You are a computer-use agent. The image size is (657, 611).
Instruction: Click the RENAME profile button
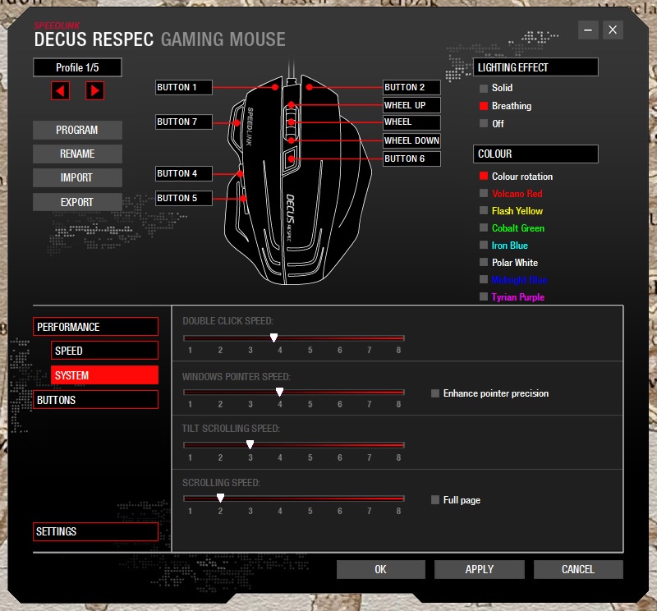(77, 154)
